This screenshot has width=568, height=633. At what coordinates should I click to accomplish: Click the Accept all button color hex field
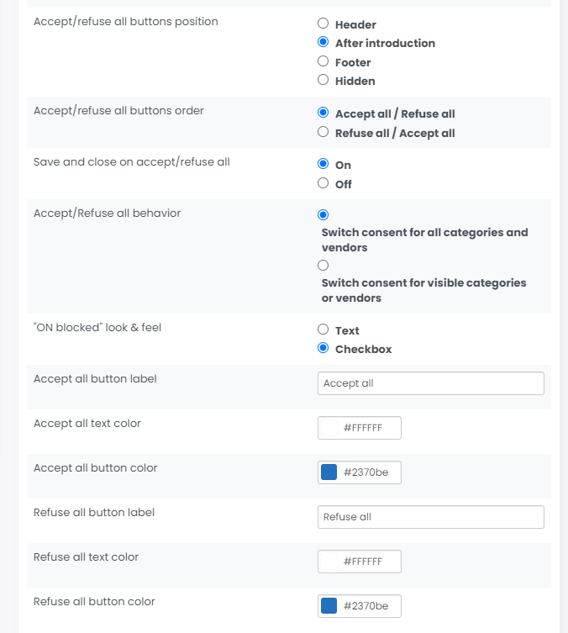coord(369,472)
